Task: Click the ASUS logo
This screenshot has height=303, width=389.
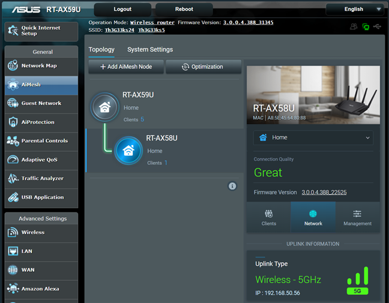Action: coord(26,10)
